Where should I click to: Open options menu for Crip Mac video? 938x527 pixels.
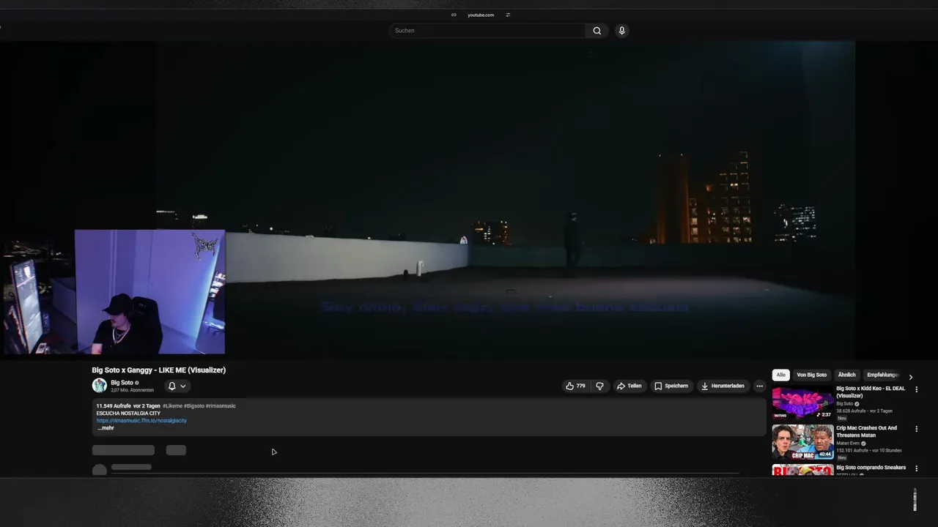(x=916, y=429)
